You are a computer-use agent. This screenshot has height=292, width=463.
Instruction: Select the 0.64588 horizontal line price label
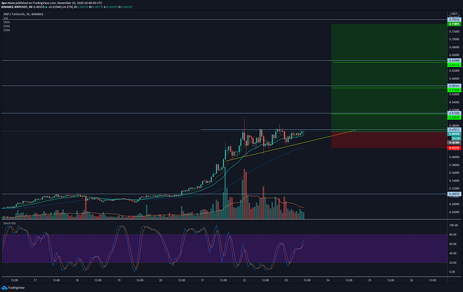point(454,60)
